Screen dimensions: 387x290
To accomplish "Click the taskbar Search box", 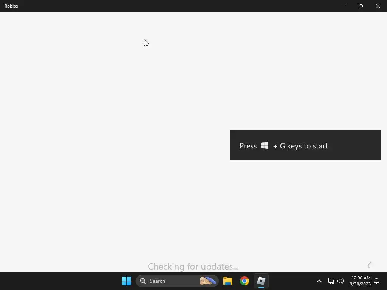I will click(177, 281).
